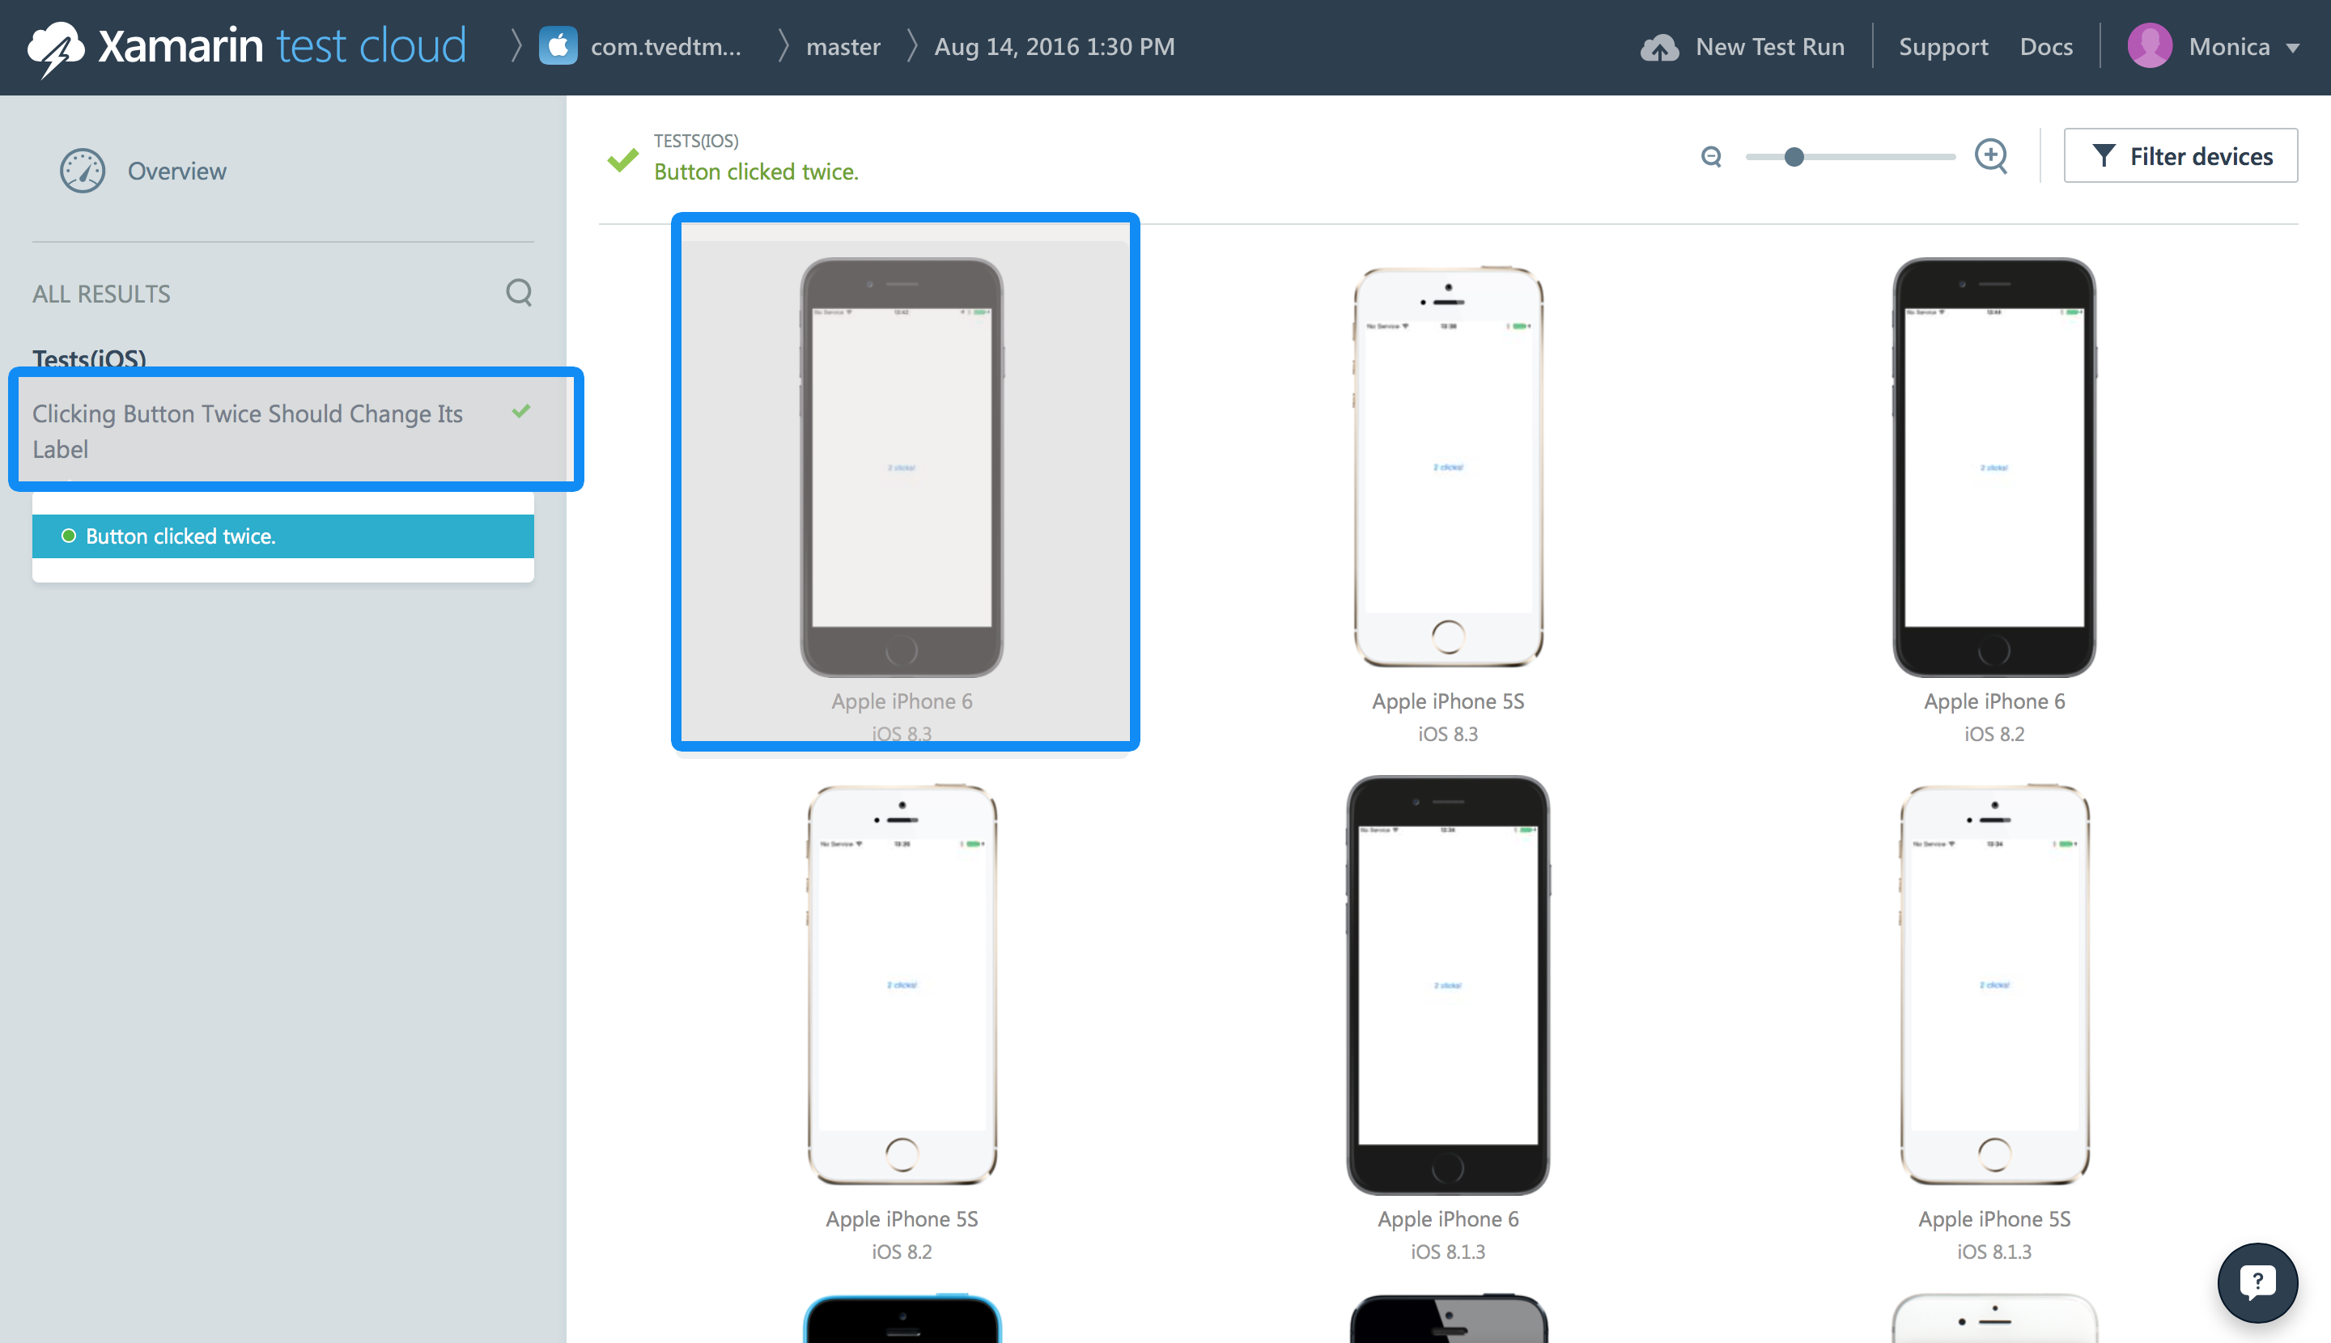The height and width of the screenshot is (1343, 2331).
Task: Search all results with magnifier icon
Action: (x=519, y=294)
